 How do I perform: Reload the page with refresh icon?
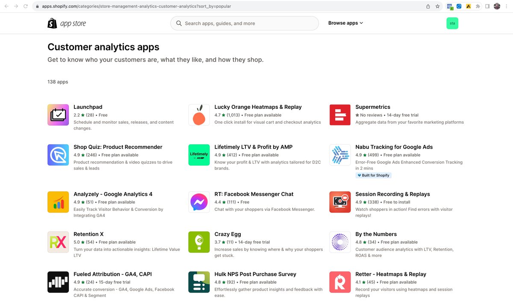tap(26, 6)
